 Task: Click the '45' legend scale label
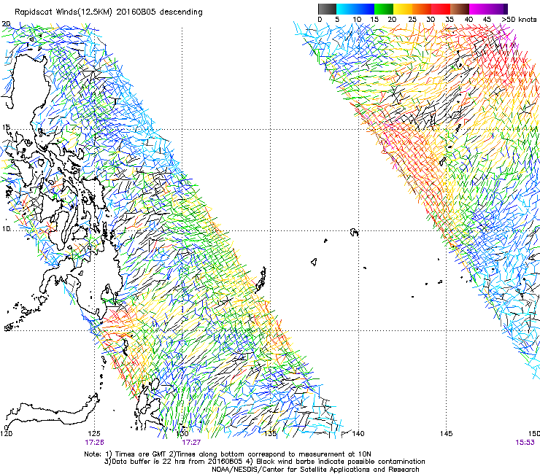487,19
